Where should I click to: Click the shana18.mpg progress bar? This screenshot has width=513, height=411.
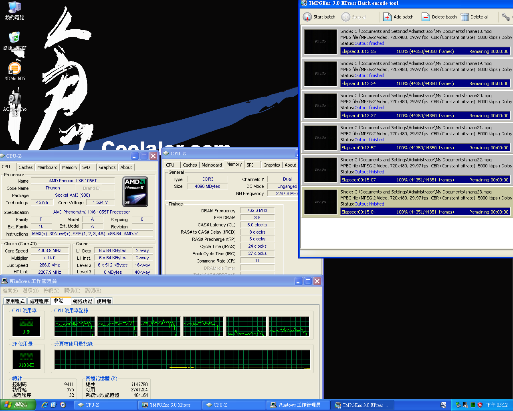point(425,51)
